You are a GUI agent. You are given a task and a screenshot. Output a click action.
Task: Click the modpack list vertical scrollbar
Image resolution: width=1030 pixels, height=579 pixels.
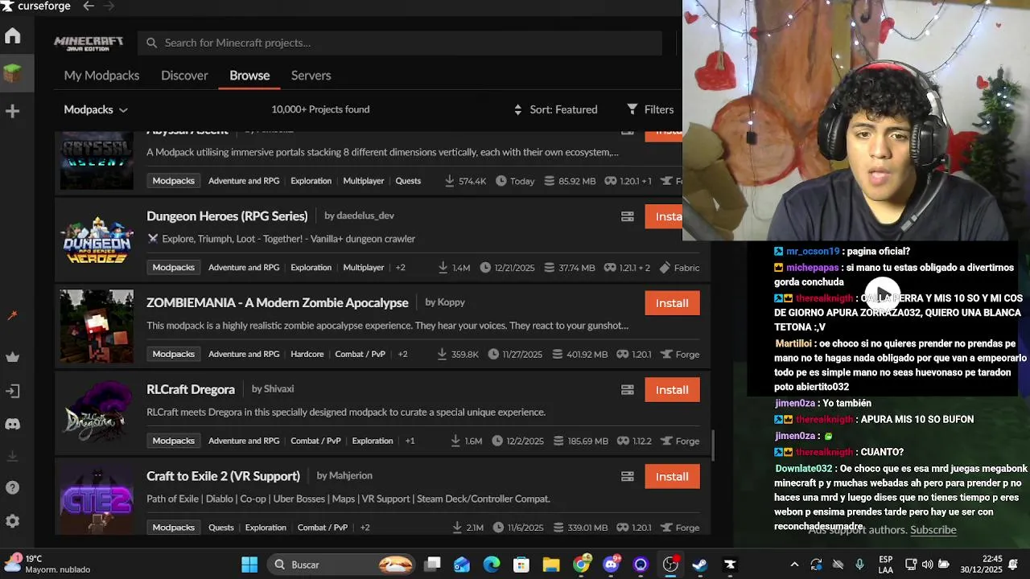[x=714, y=444]
